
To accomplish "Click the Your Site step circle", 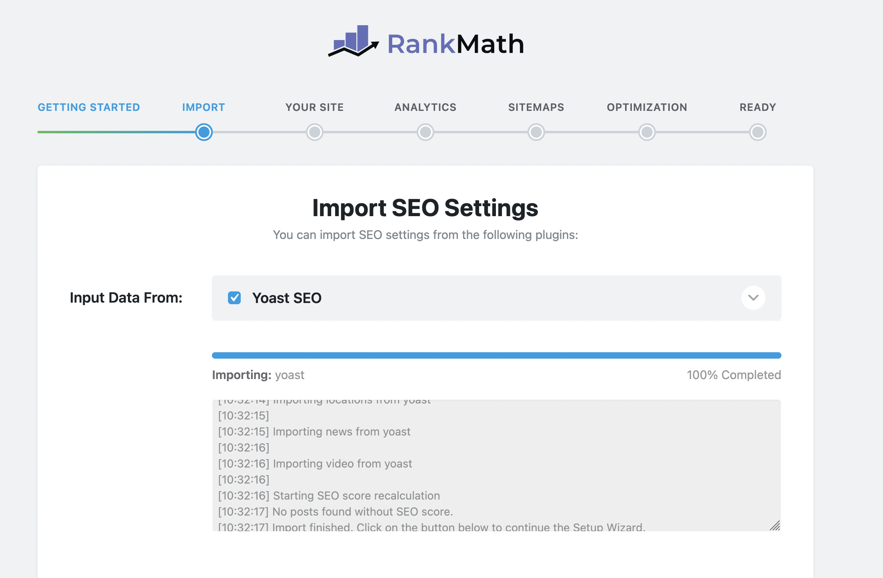I will (x=315, y=132).
